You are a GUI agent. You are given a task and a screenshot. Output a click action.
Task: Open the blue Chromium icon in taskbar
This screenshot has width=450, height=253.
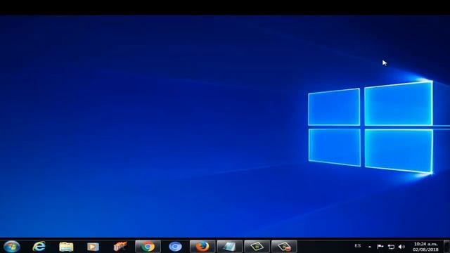coord(175,247)
